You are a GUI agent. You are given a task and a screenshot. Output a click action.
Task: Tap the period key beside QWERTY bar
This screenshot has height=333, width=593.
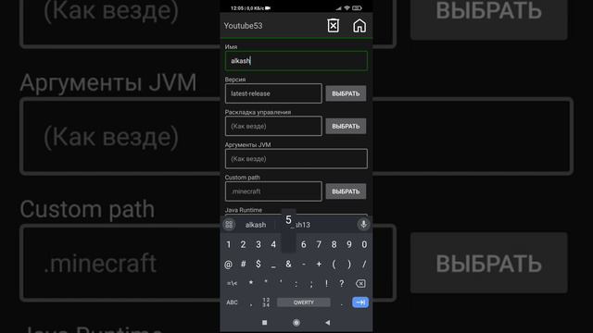(342, 303)
